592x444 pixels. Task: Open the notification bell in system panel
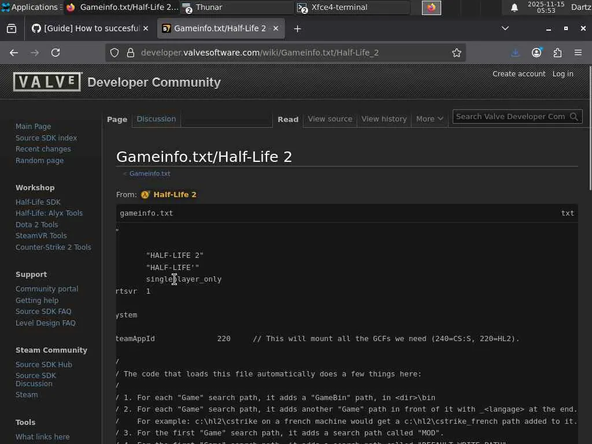click(514, 8)
